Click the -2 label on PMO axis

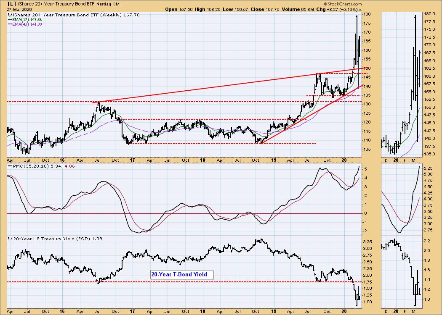click(x=366, y=231)
